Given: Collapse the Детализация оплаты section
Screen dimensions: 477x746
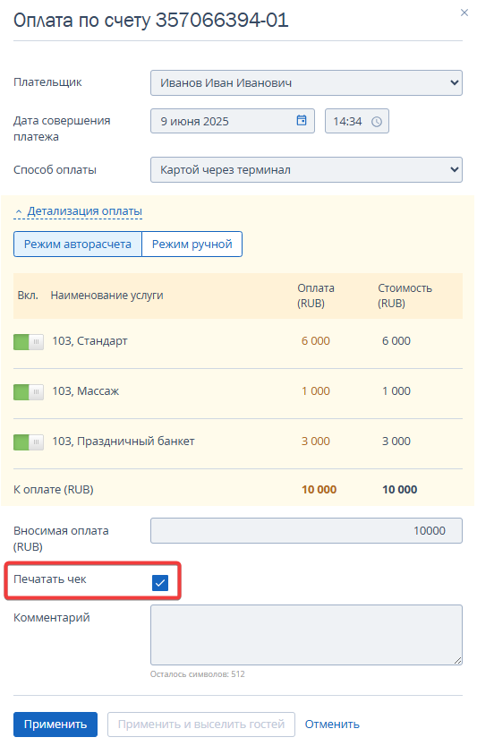Looking at the screenshot, I should click(x=85, y=210).
